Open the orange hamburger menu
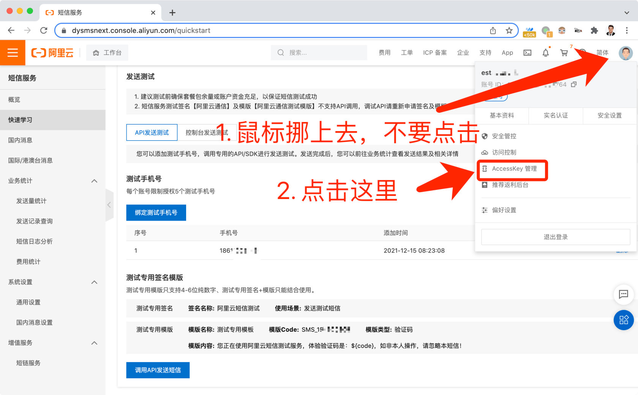 tap(13, 53)
